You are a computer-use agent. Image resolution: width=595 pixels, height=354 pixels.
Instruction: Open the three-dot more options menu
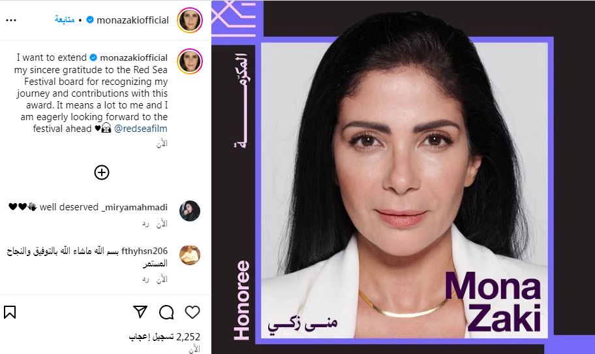(x=11, y=20)
